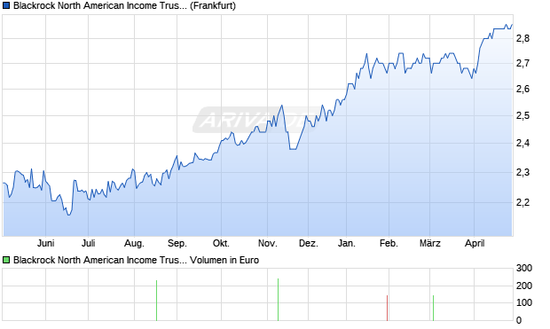Click the 'Feb.' month label
The height and width of the screenshot is (329, 550).
pyautogui.click(x=389, y=243)
